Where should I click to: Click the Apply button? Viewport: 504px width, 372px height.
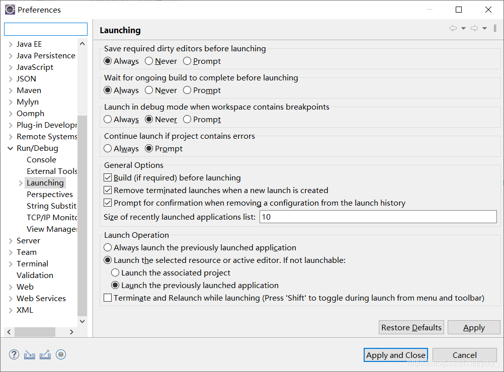pos(474,327)
